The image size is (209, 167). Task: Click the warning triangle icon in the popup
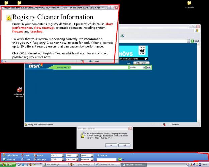[9, 18]
